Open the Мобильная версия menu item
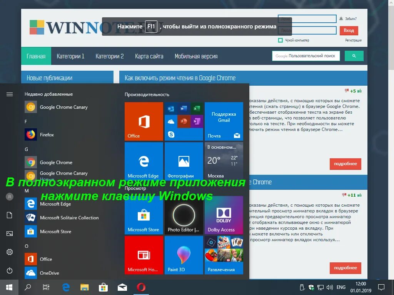Viewport: 394px width, 295px height. pos(196,56)
